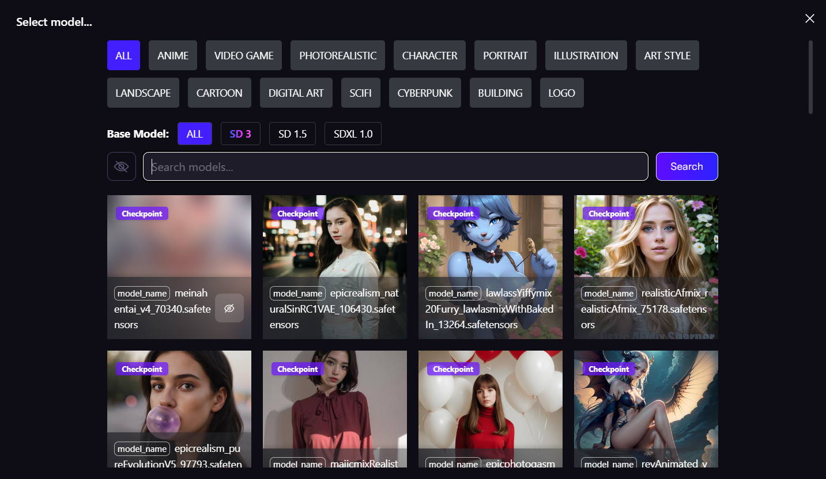Choose the PHOTOREALISTIC category
The image size is (826, 479).
point(338,55)
